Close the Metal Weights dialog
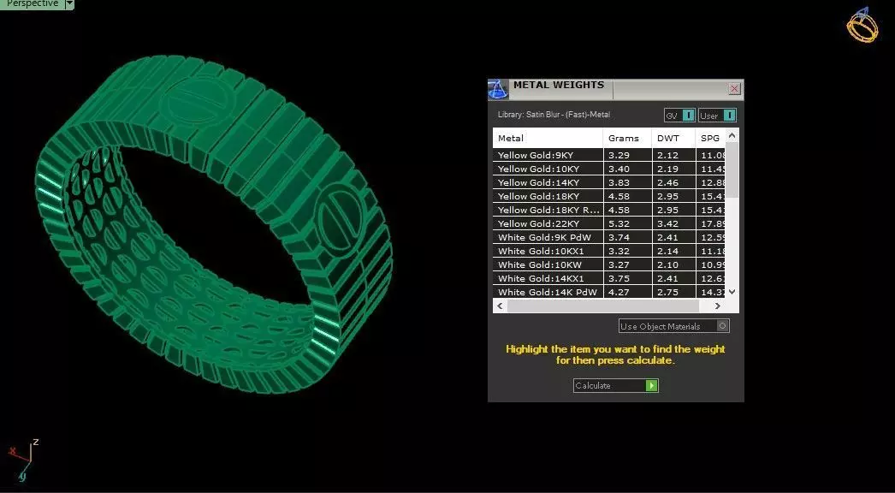 [735, 88]
